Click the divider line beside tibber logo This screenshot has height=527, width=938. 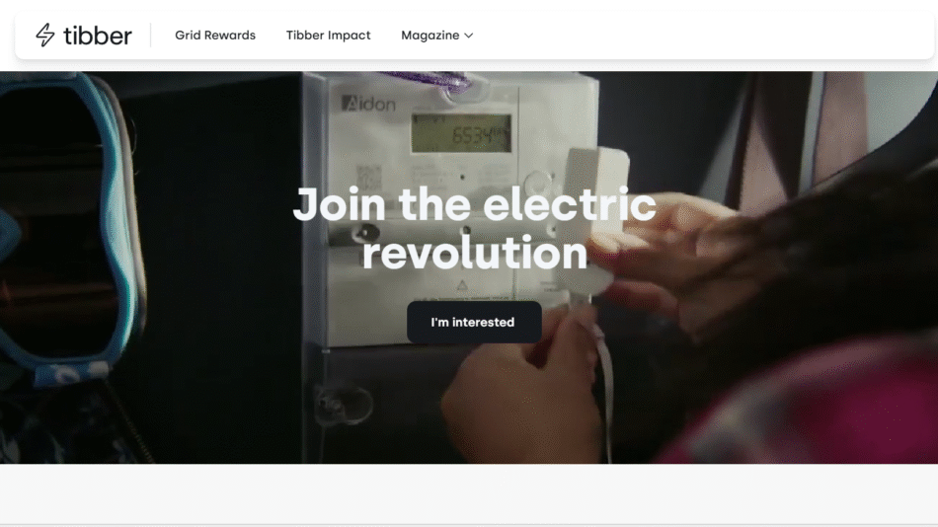[x=150, y=36]
